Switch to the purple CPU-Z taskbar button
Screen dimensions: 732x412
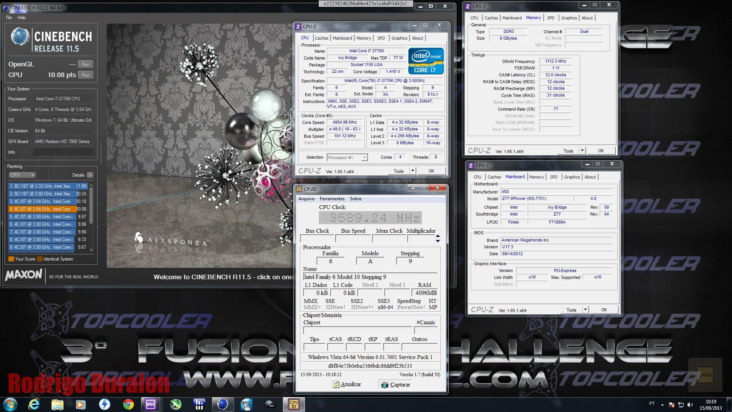(151, 404)
